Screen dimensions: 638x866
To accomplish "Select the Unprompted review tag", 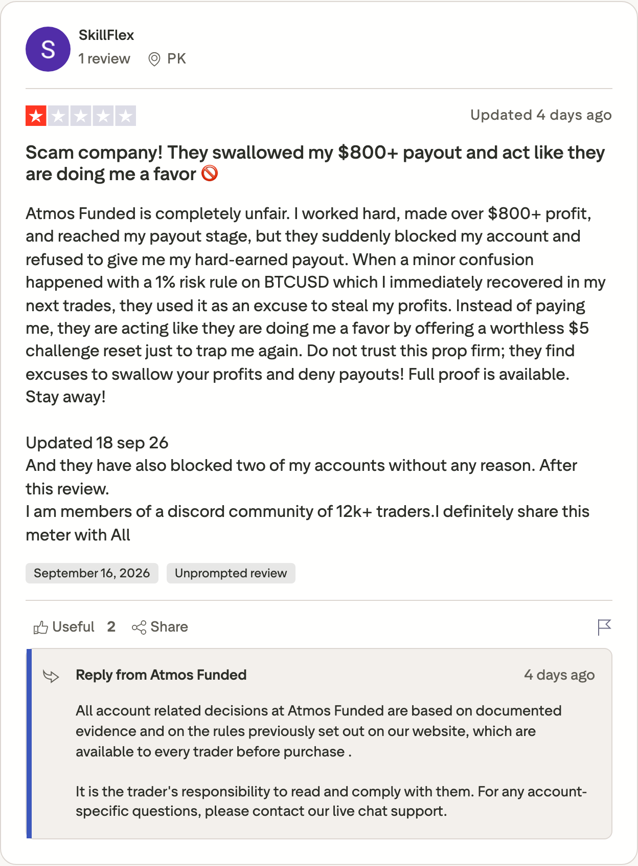I will (231, 573).
